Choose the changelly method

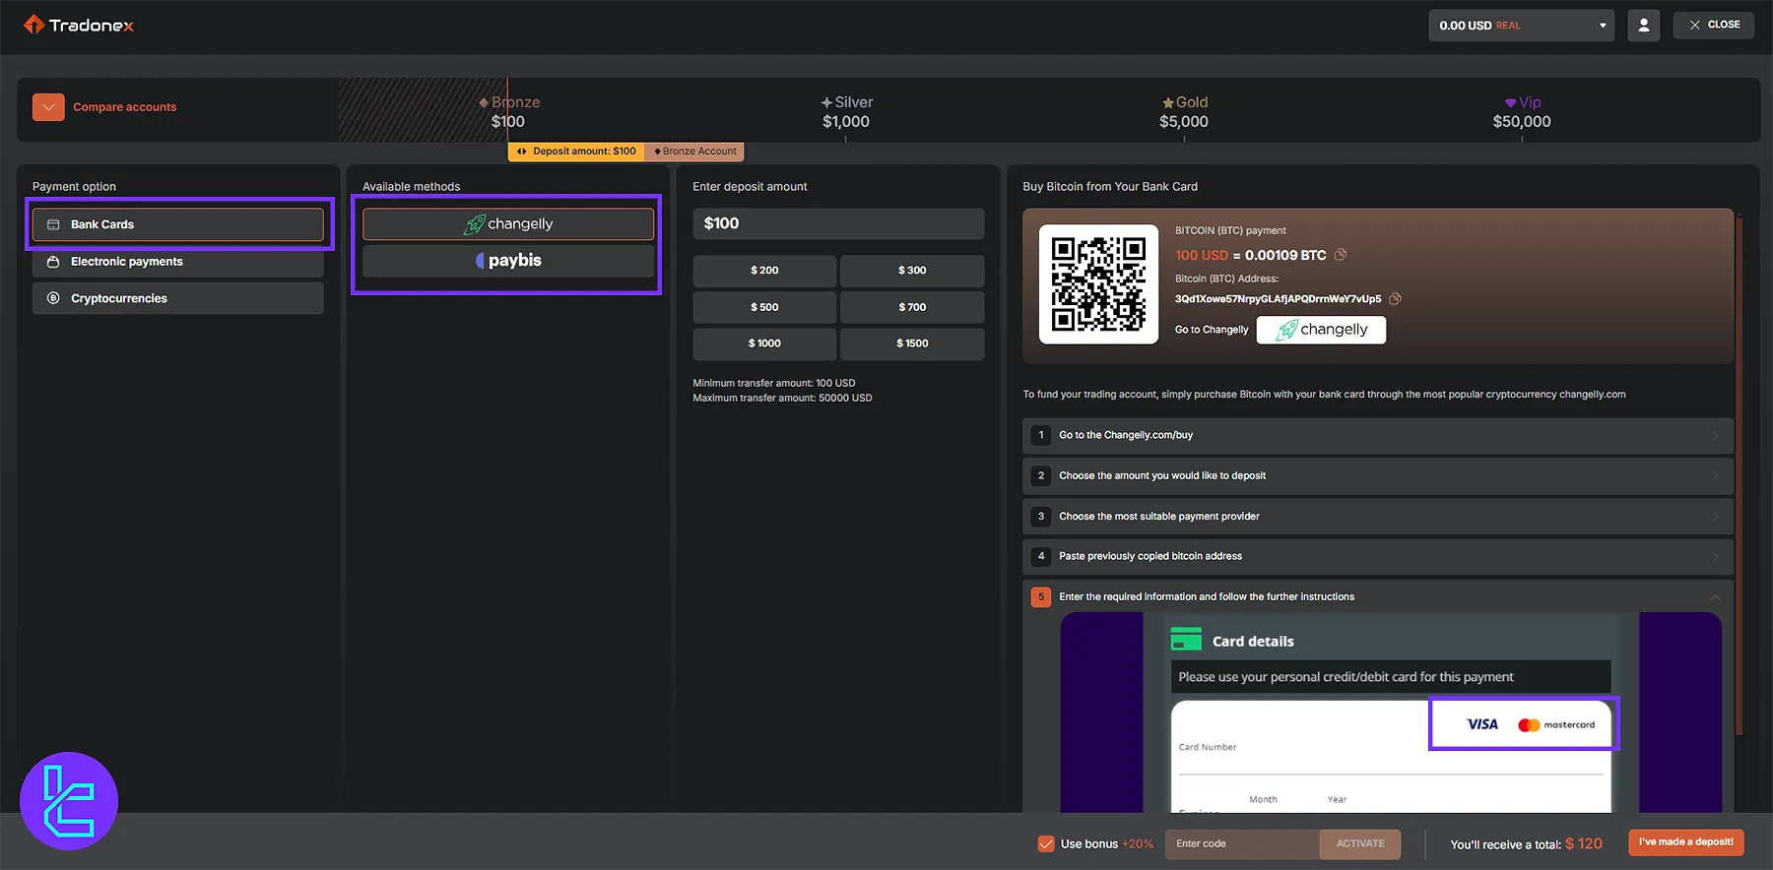click(508, 224)
